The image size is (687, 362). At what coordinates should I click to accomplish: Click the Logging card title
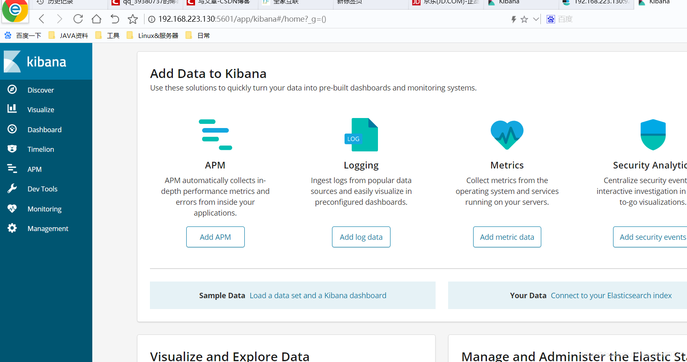[361, 165]
